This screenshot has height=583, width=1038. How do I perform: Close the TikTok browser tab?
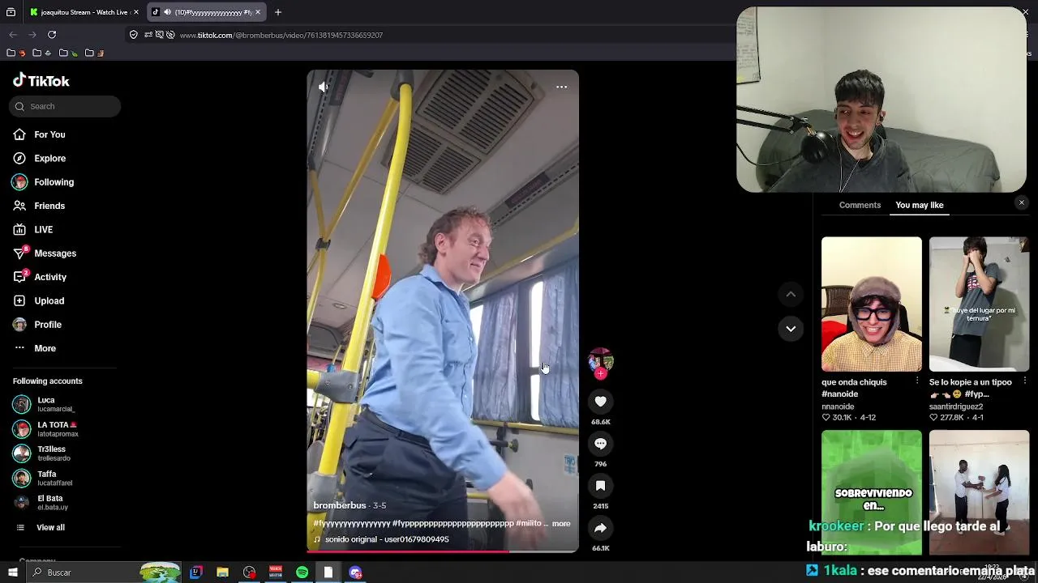(x=258, y=12)
